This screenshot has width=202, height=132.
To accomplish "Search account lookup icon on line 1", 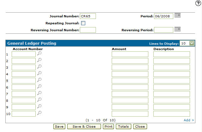I will pyautogui.click(x=39, y=53).
